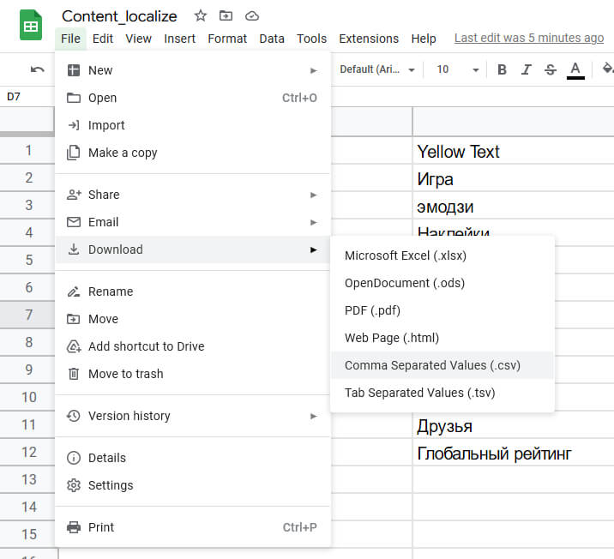Viewport: 614px width, 559px height.
Task: Click the move-to-folder icon beside title
Action: pos(226,15)
